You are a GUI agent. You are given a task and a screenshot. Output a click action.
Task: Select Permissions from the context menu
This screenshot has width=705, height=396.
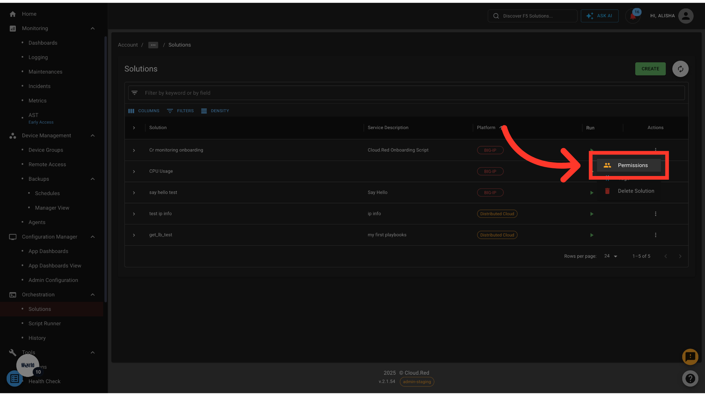(632, 165)
